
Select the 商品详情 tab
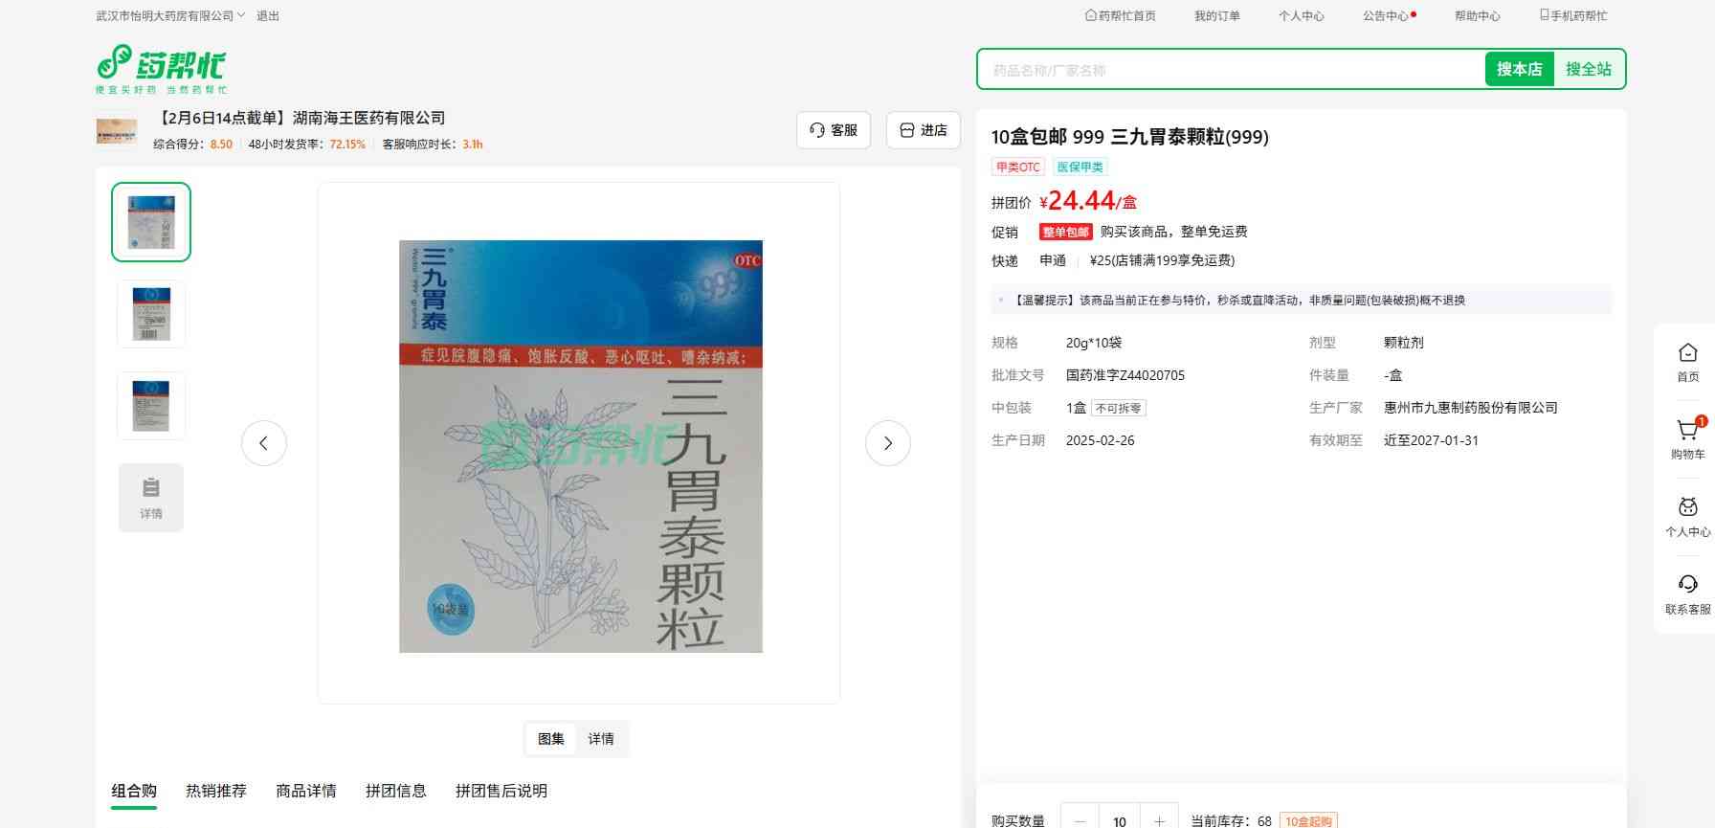pos(306,791)
